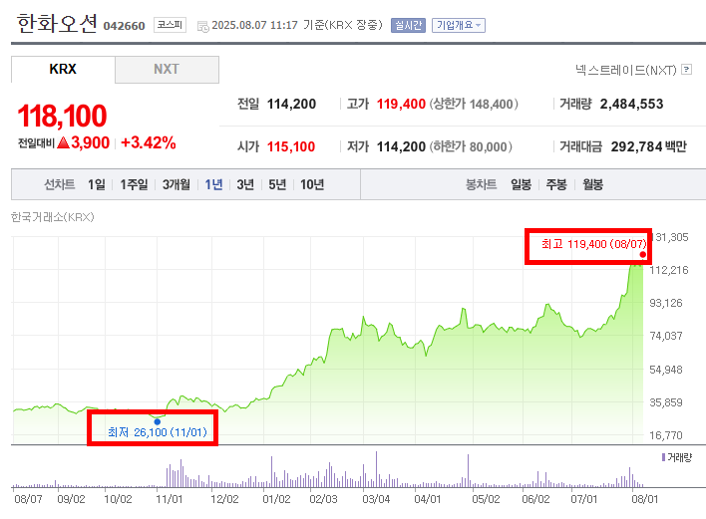Viewport: 706px width, 519px height.
Task: Select the 5년 line chart range
Action: [277, 184]
